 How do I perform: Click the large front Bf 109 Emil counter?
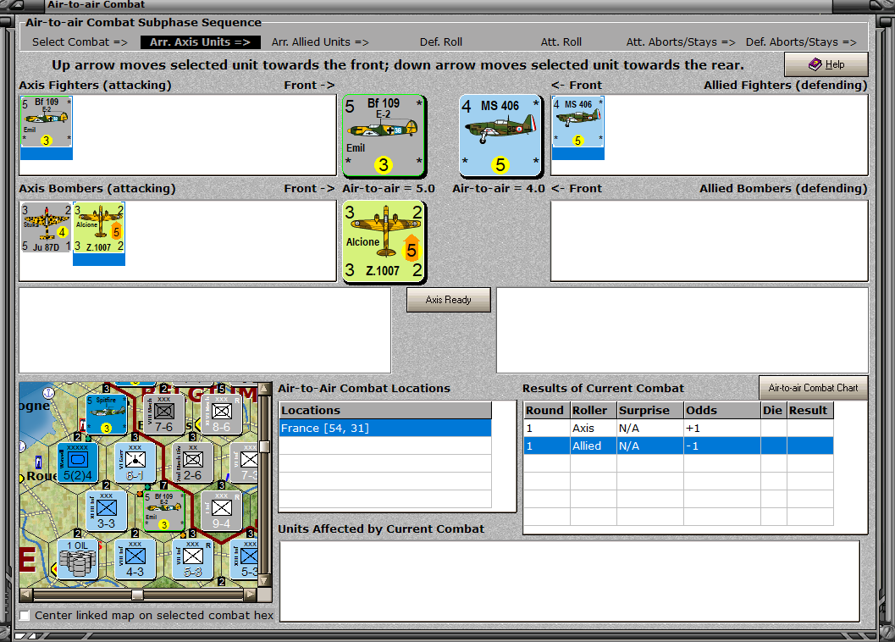coord(384,136)
